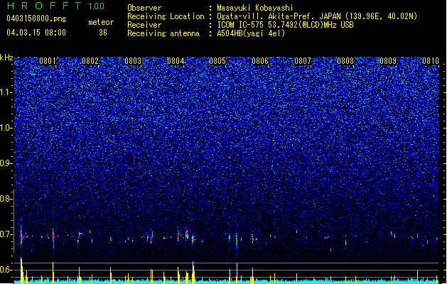Click the A504HB(yagi 4el) antenna text
Image resolution: width=447 pixels, height=284 pixels.
point(251,33)
